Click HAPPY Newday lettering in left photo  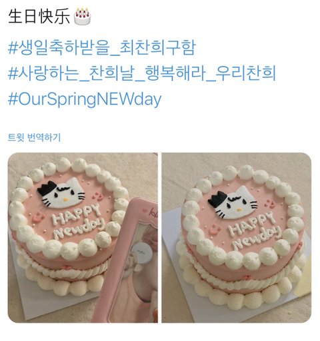pos(77,221)
